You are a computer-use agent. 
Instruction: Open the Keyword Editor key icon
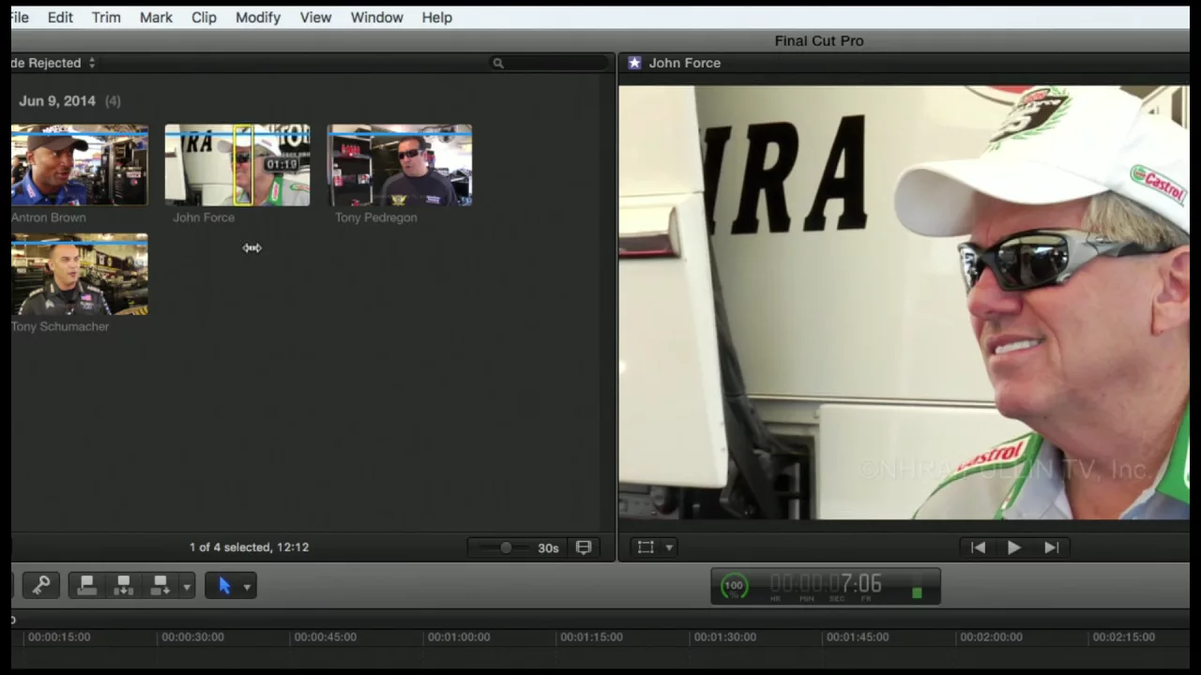click(x=40, y=586)
